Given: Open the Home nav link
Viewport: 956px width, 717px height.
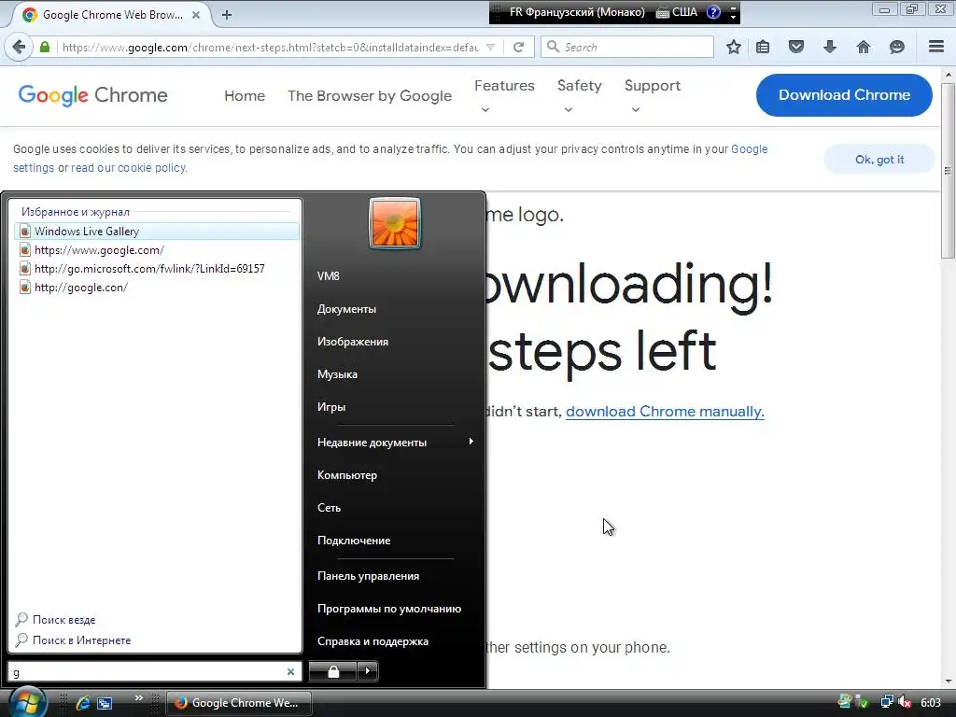Looking at the screenshot, I should click(x=245, y=96).
